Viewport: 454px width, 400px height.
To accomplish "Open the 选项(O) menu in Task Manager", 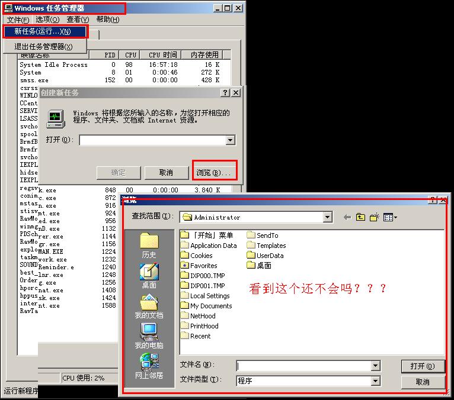I will (47, 20).
